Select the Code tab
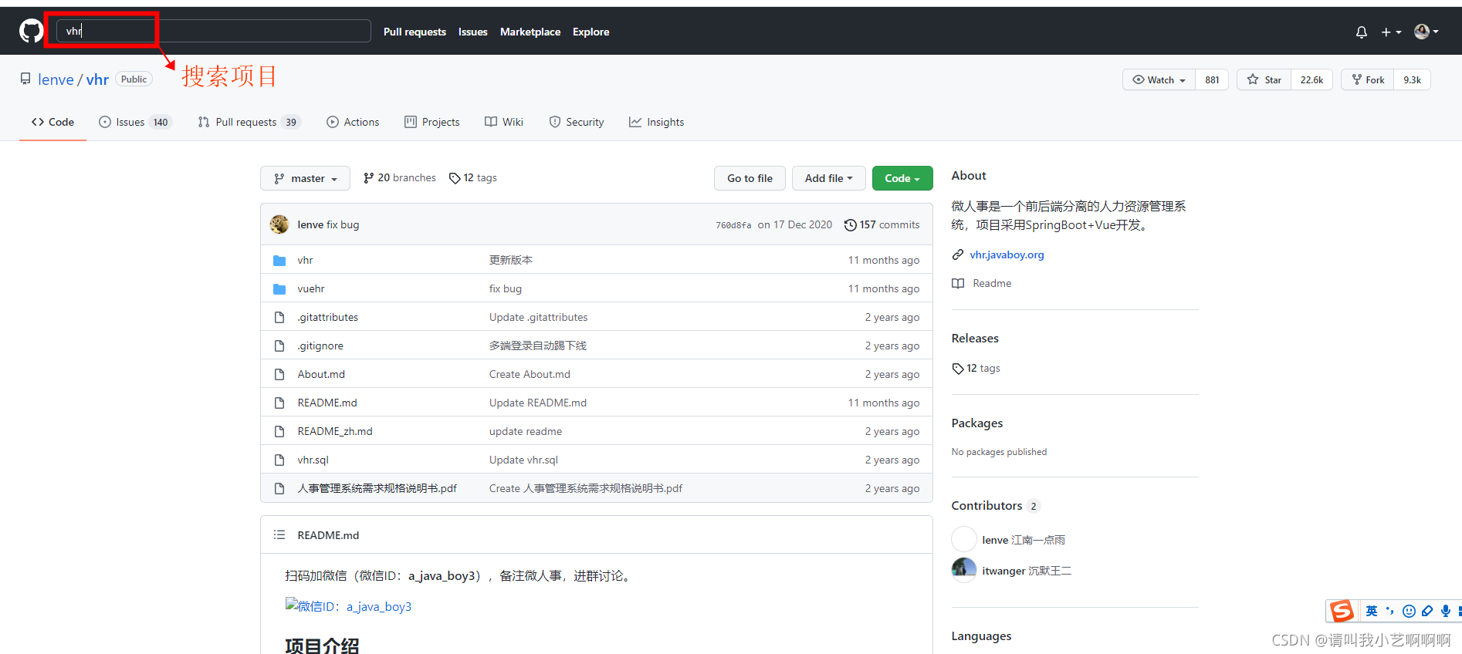The image size is (1462, 654). click(52, 122)
